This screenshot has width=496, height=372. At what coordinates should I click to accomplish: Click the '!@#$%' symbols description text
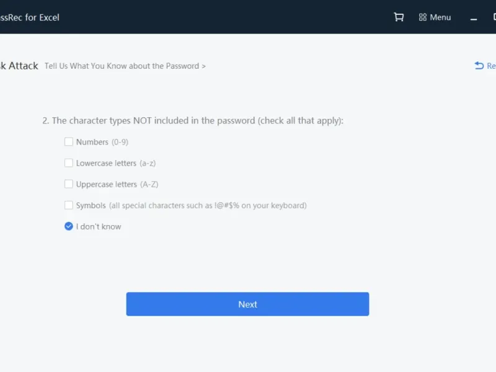coord(227,206)
